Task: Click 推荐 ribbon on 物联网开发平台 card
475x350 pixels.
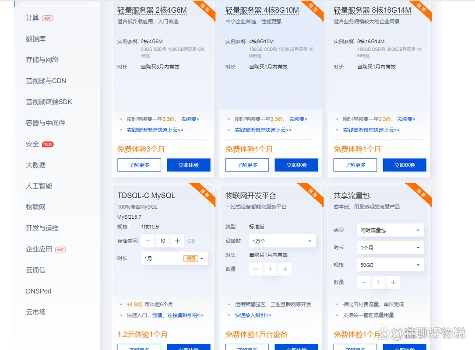Action: pyautogui.click(x=312, y=192)
